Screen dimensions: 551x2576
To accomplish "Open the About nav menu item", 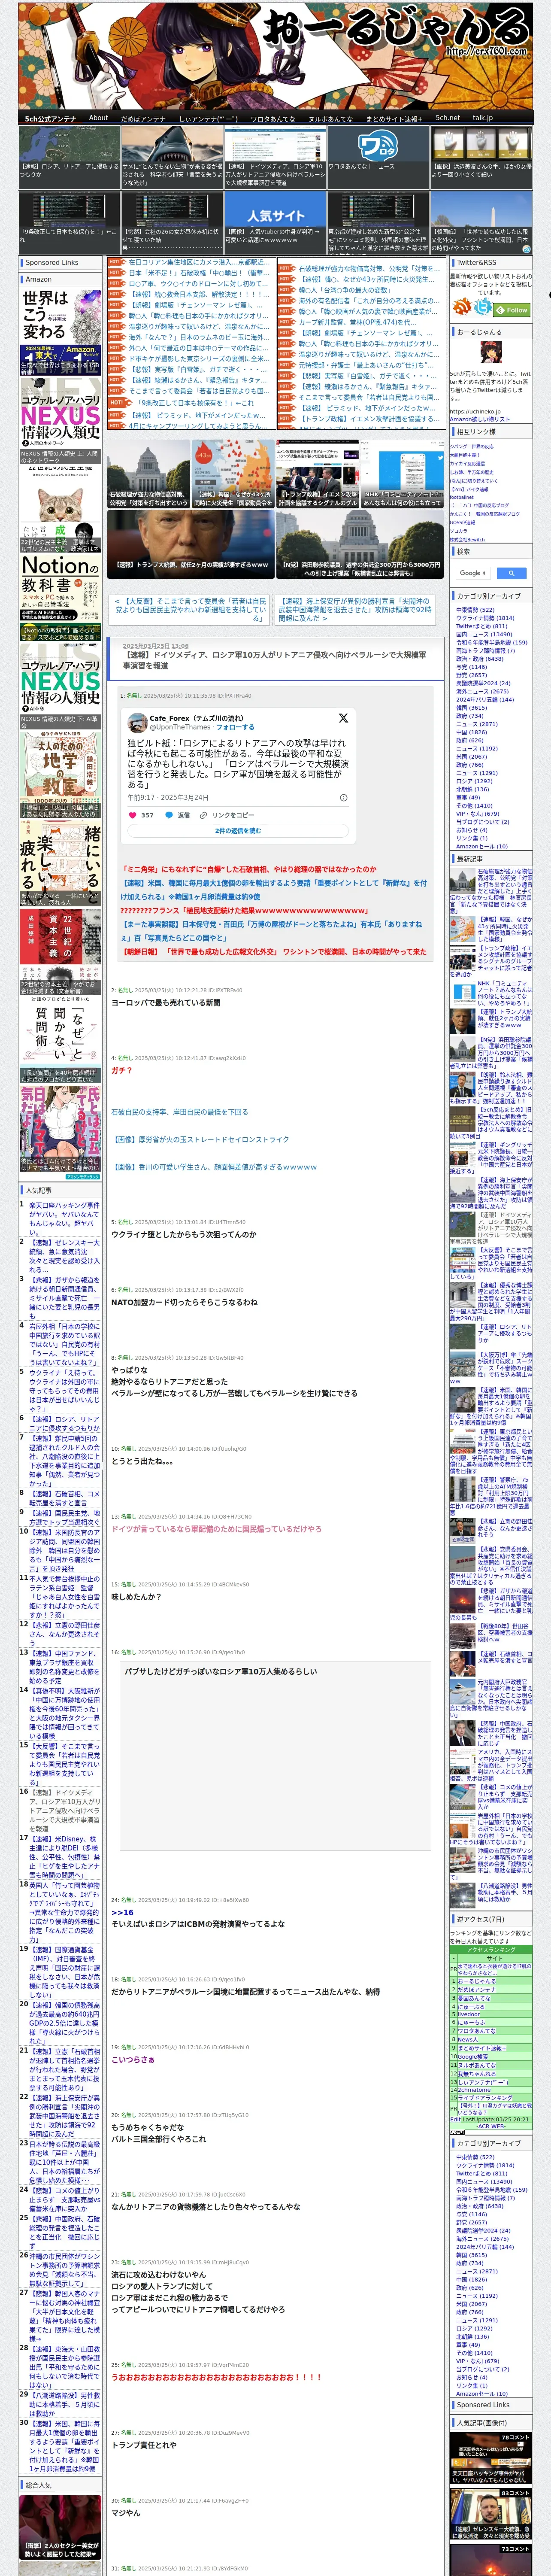I will pos(98,118).
